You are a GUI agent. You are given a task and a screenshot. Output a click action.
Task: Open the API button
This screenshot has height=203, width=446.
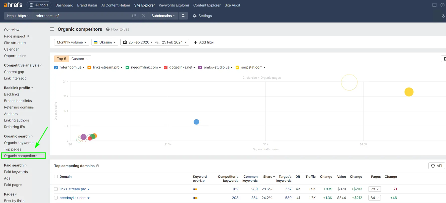coord(436,166)
